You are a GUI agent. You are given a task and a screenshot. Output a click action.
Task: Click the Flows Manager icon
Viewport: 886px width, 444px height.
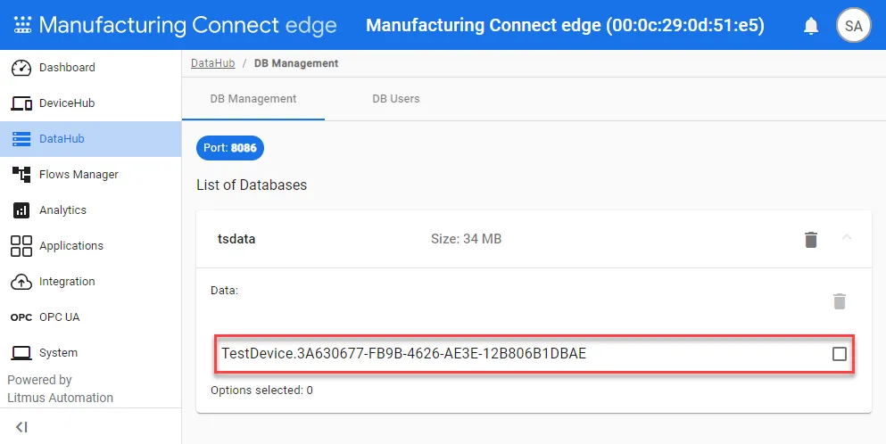coord(21,175)
